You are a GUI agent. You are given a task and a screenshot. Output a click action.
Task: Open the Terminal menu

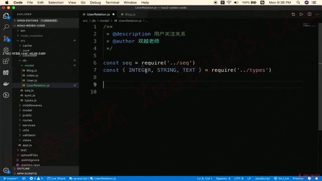112,3
